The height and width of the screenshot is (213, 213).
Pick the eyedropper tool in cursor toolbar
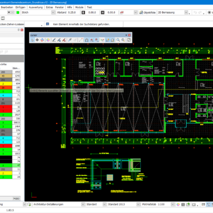tap(70, 40)
